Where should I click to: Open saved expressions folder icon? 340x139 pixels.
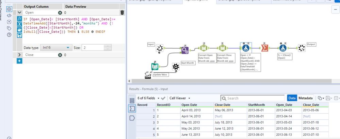pyautogui.click(x=19, y=30)
